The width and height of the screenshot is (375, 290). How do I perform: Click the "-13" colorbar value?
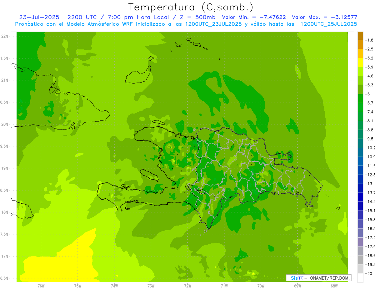click(368, 184)
